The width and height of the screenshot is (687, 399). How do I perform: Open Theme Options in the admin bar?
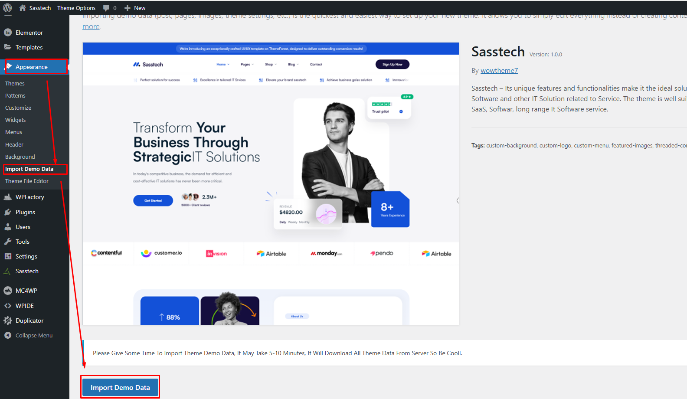tap(76, 8)
